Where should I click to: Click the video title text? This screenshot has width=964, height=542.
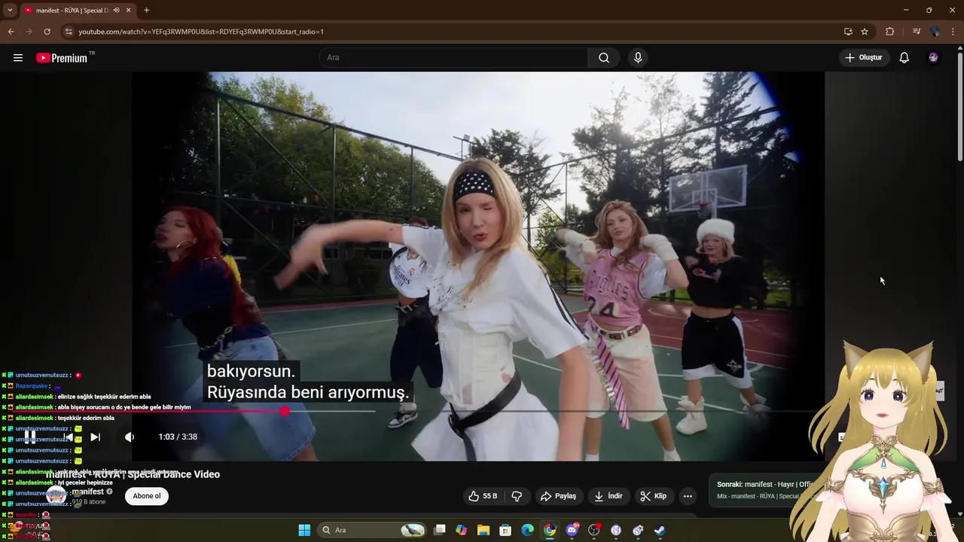[x=133, y=474]
